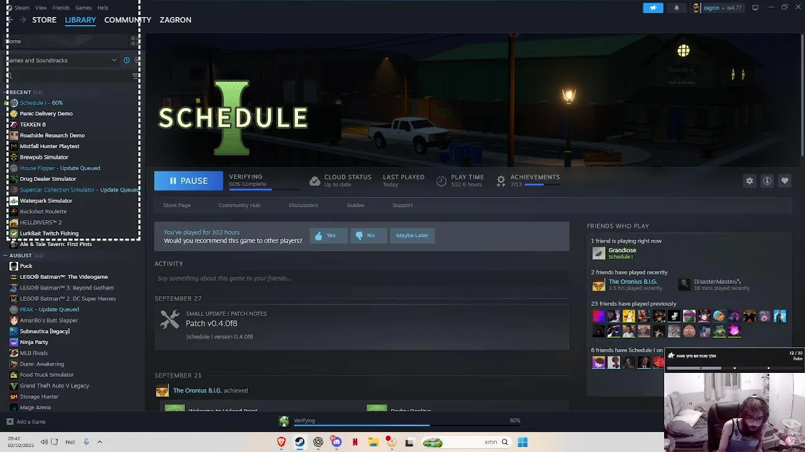The image size is (805, 452).
Task: Open the Steam menu
Action: [x=21, y=8]
